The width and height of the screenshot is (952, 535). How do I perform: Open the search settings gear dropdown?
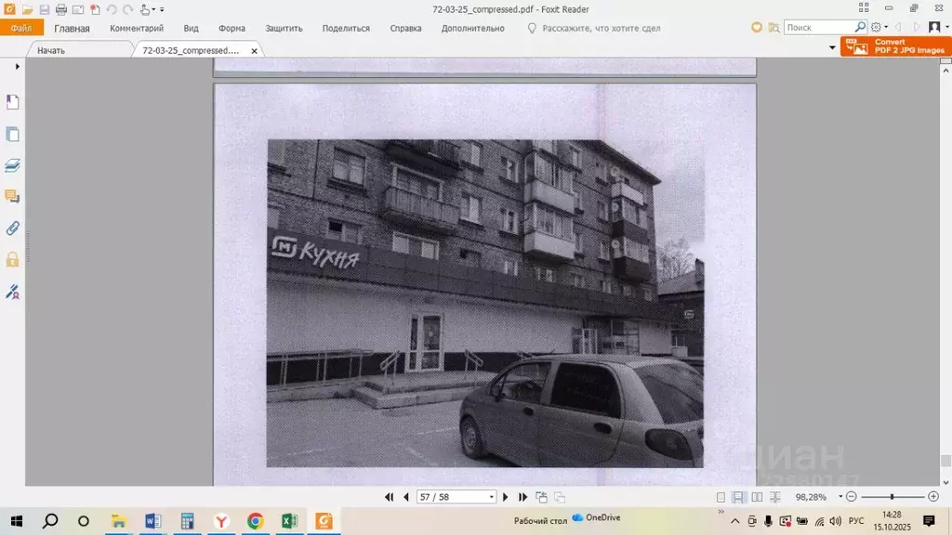tap(879, 28)
